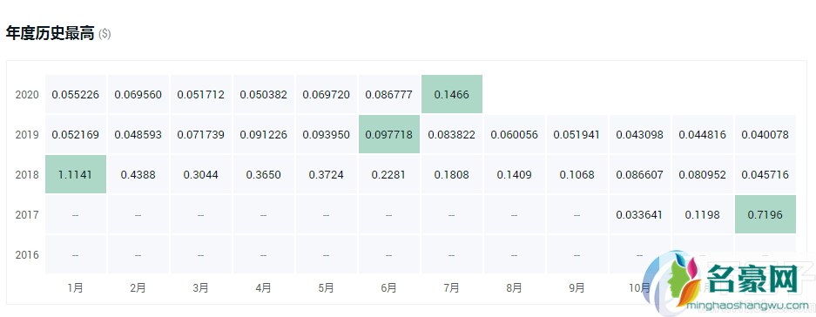Click the cell showing 0.3650
The width and height of the screenshot is (816, 317).
263,174
